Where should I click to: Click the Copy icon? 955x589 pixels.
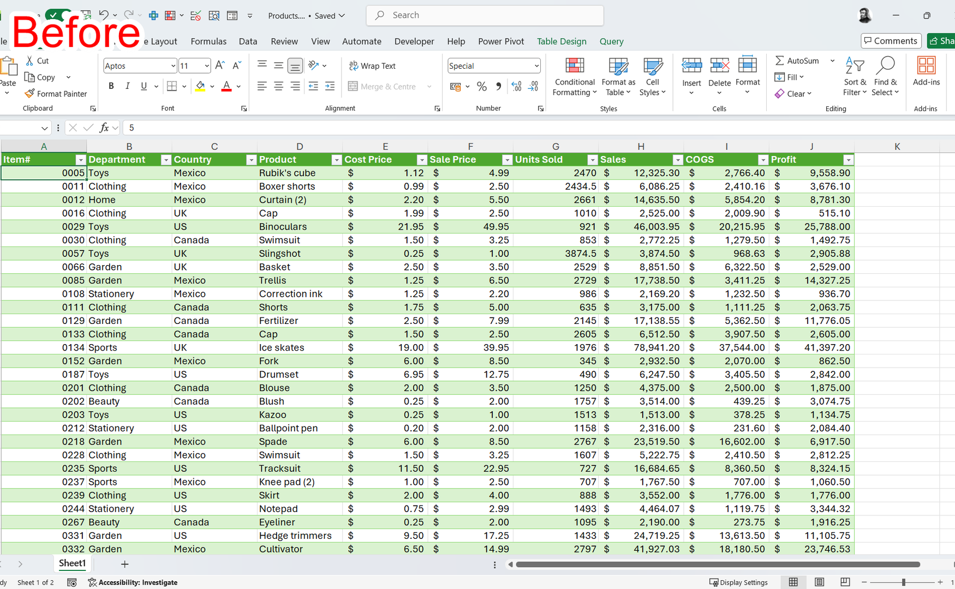pos(30,77)
